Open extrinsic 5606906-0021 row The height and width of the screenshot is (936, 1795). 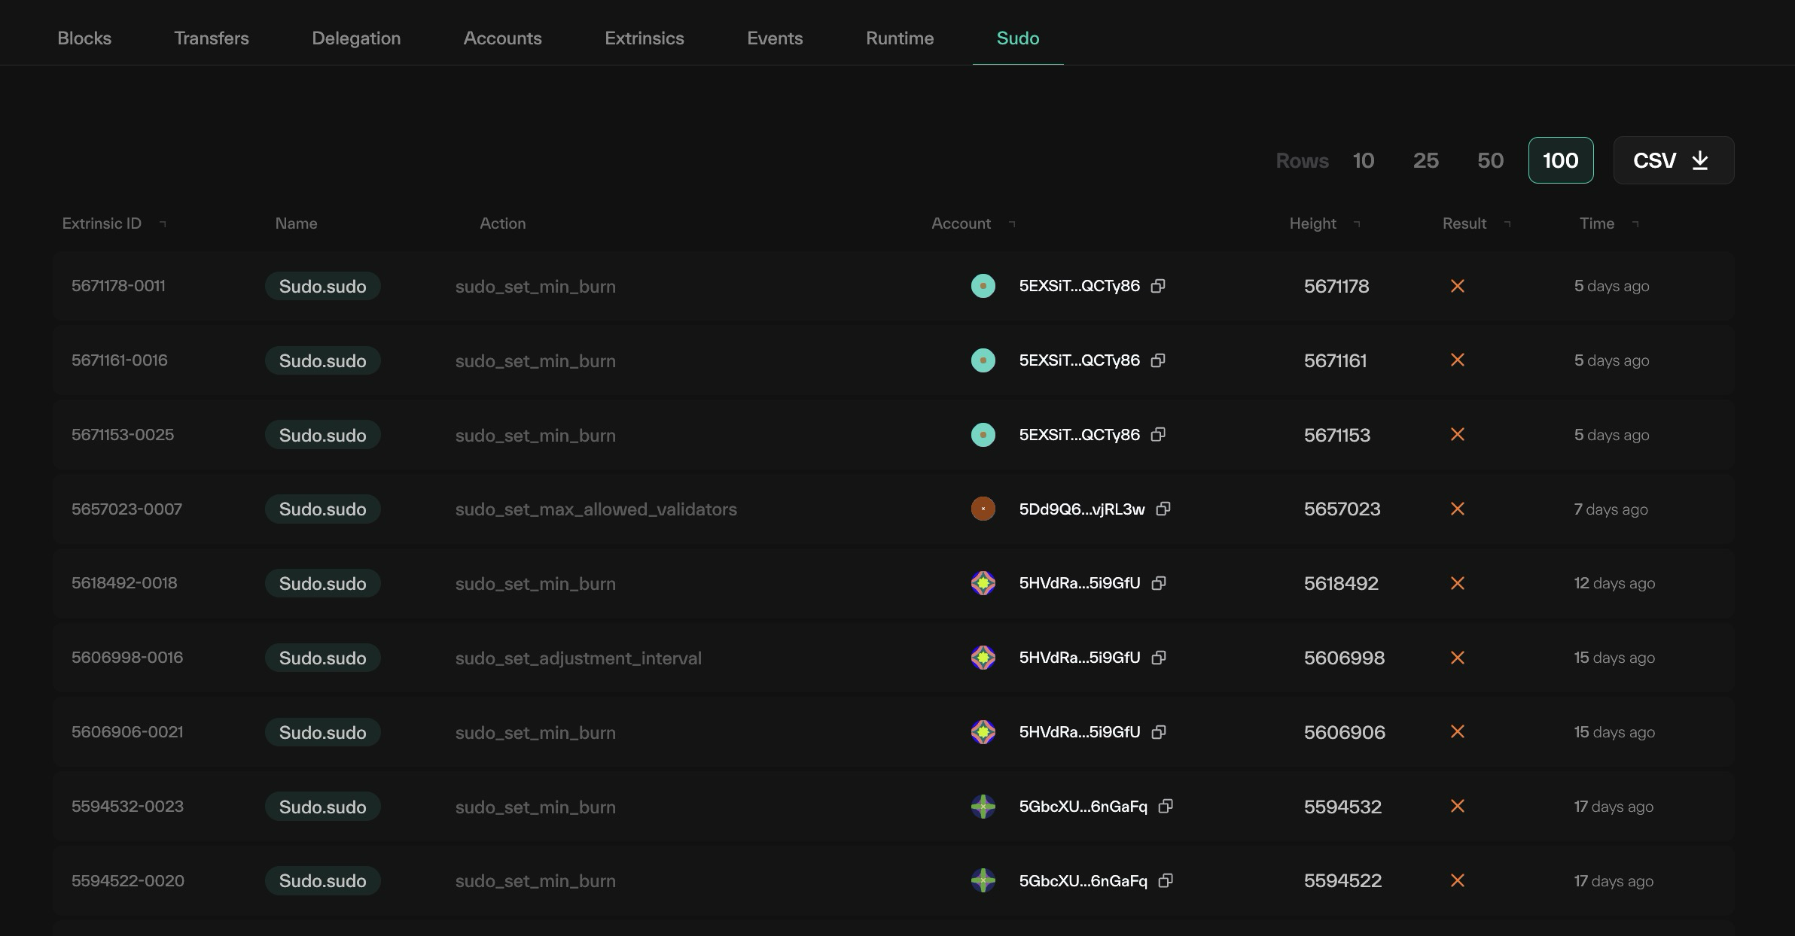127,732
